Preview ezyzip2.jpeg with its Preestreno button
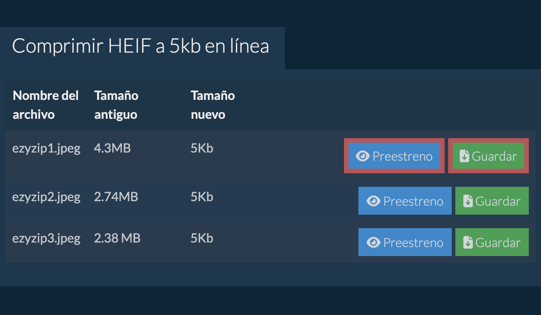The width and height of the screenshot is (541, 315). [405, 201]
